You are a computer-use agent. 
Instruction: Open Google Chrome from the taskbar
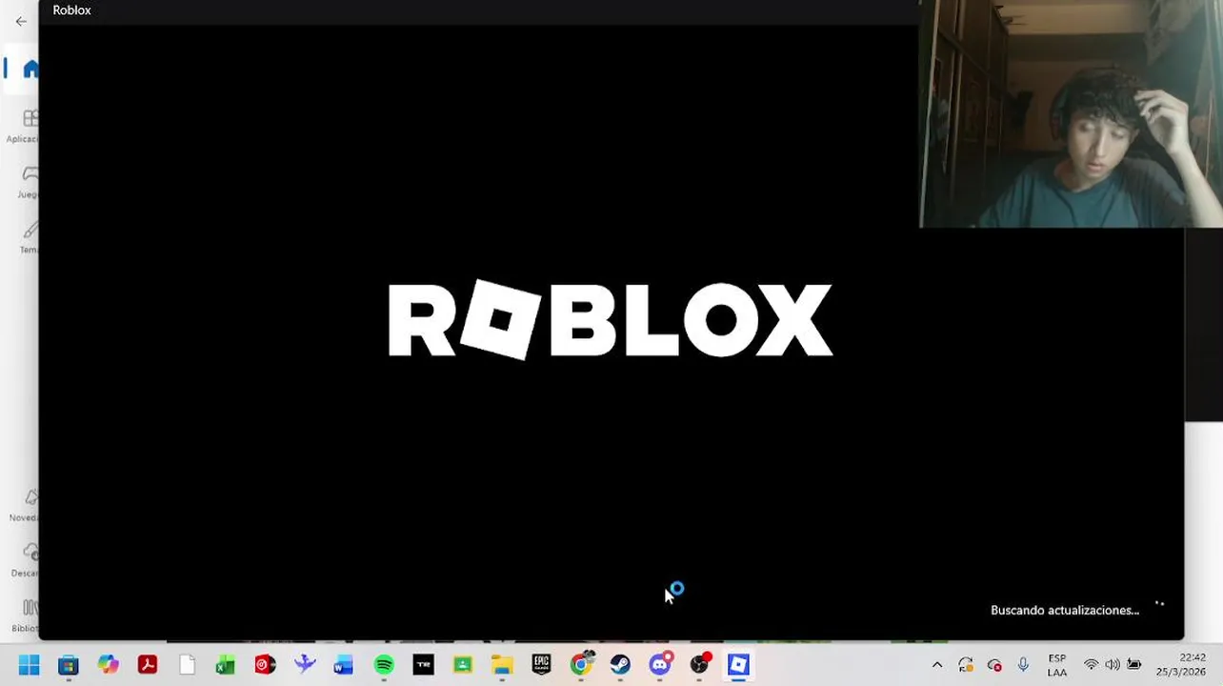click(581, 665)
